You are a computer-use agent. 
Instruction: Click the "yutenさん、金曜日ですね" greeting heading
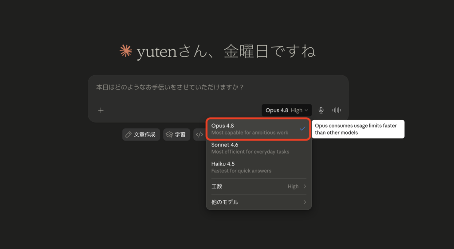point(226,51)
